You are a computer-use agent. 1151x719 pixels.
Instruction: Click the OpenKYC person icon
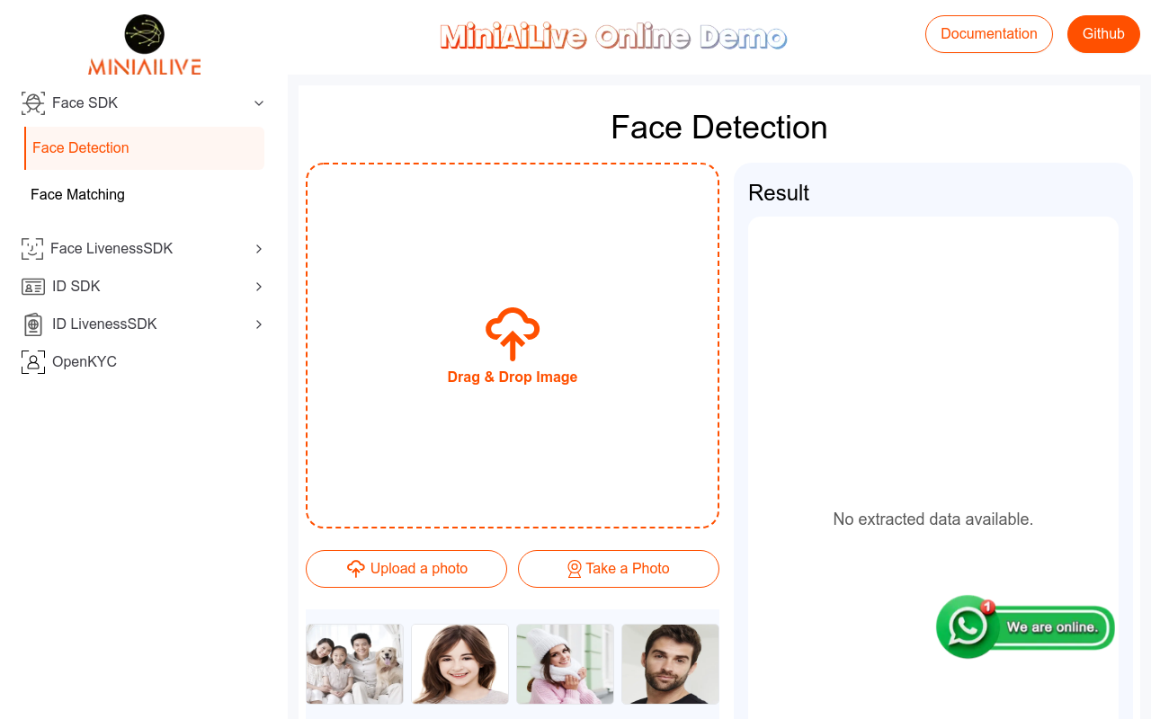pos(33,362)
